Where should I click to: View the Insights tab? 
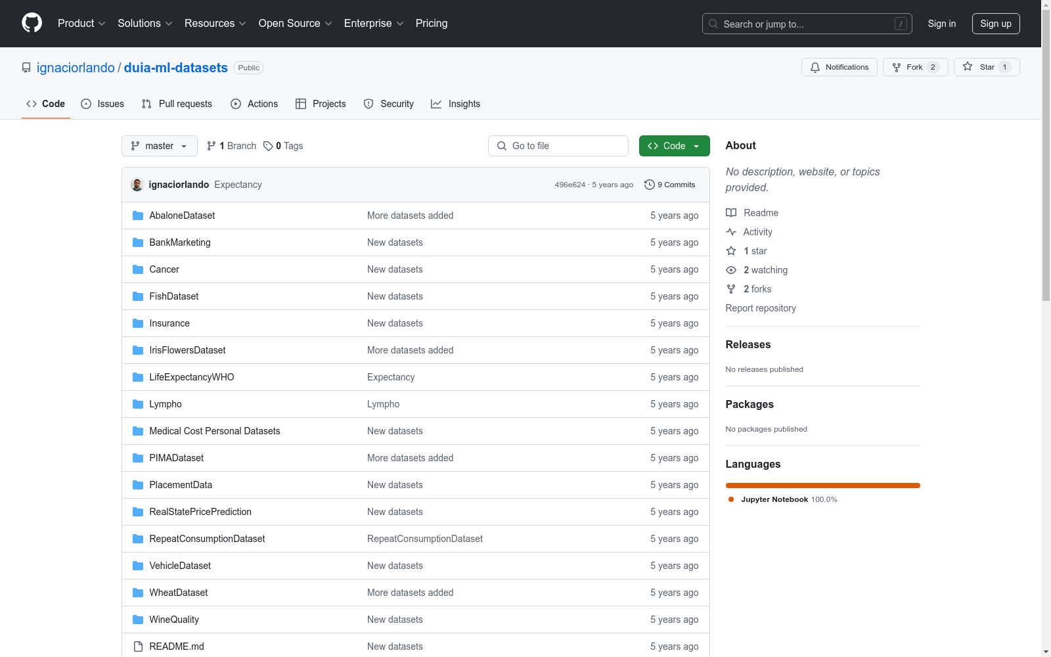coord(456,104)
